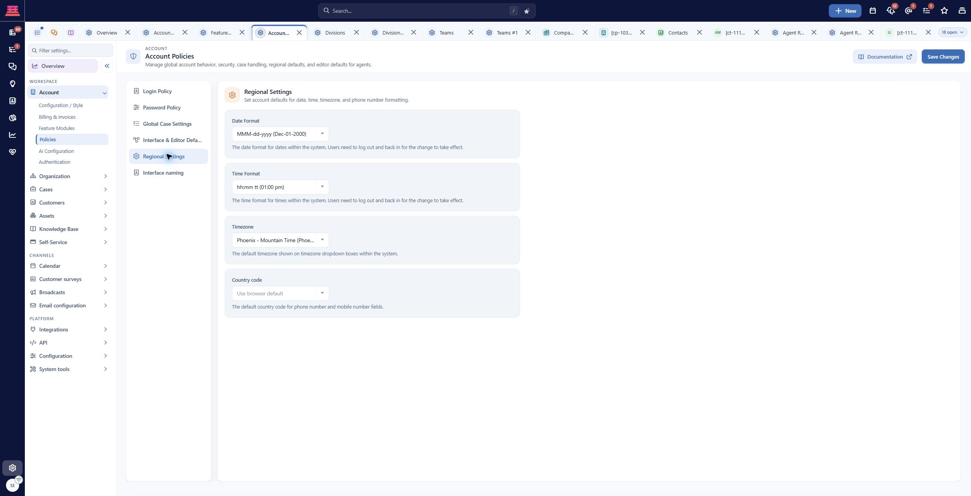Open lightbulb icon in left rail
This screenshot has width=971, height=496.
pos(12,83)
